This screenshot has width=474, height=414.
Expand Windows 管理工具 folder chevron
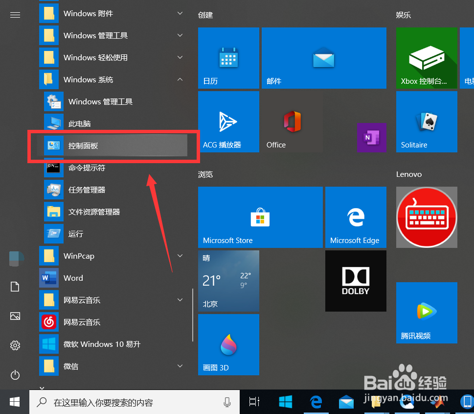click(180, 35)
